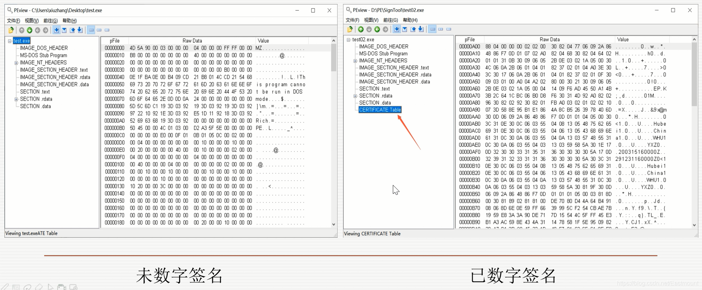Click hex row 00000AB0 in test02.exe window
Image resolution: width=702 pixels, height=290 pixels.
(573, 124)
